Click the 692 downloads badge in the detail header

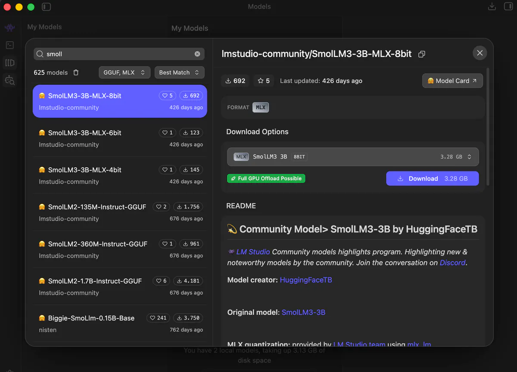coord(235,81)
